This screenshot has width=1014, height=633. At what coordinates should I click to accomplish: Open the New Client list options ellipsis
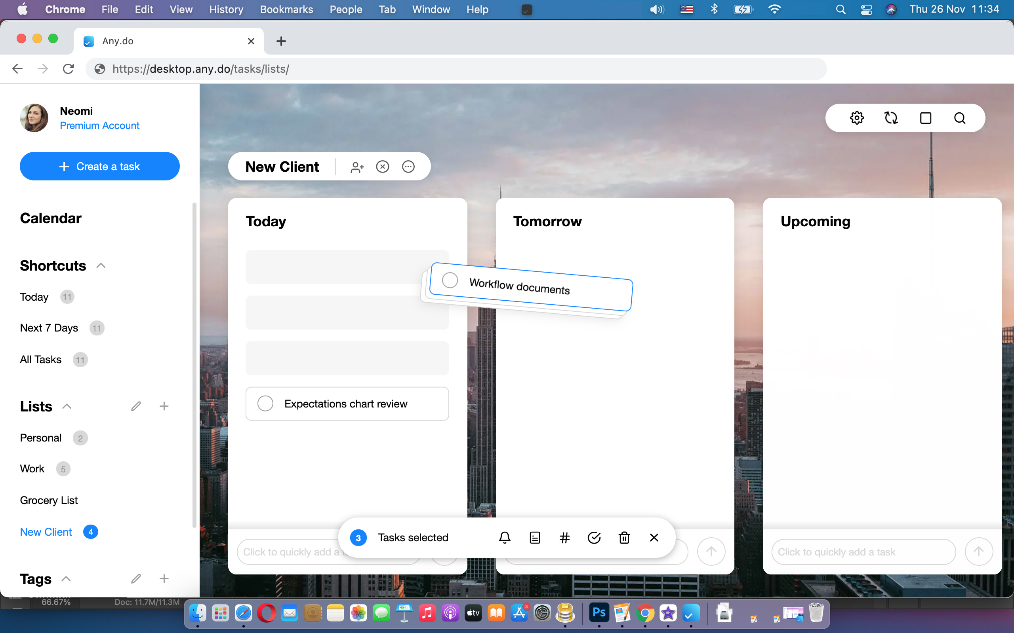408,167
